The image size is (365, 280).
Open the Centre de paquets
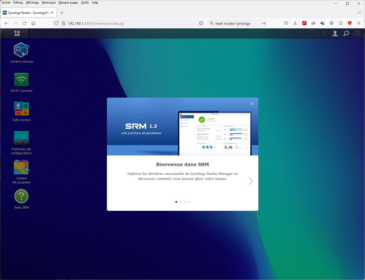tap(21, 167)
